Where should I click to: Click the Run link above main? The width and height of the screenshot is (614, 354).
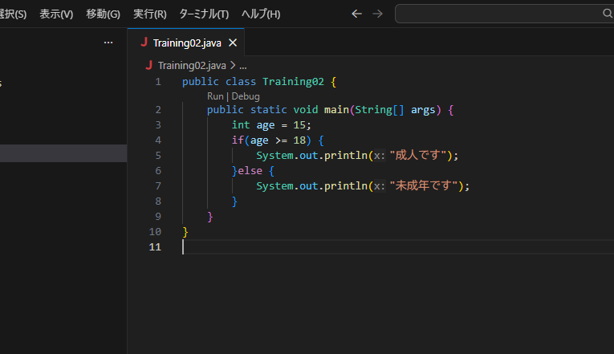(x=215, y=96)
